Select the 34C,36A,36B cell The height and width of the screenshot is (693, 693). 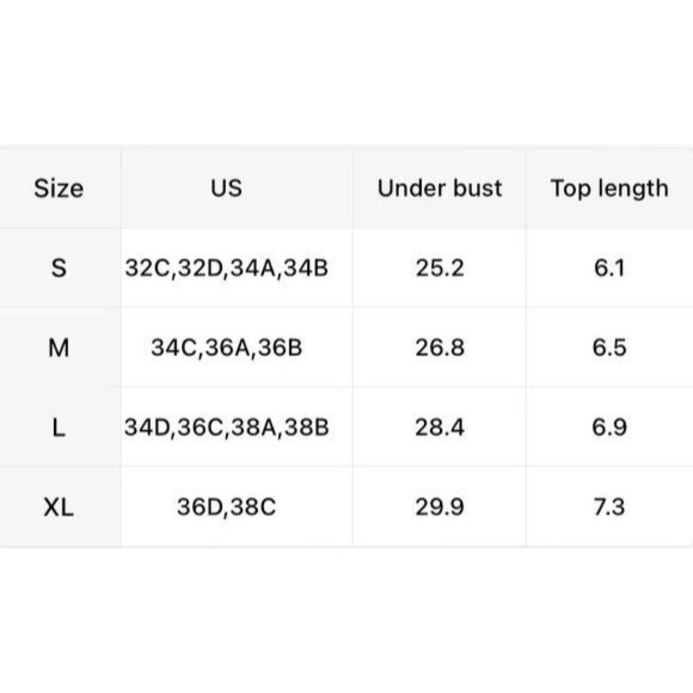pyautogui.click(x=227, y=348)
